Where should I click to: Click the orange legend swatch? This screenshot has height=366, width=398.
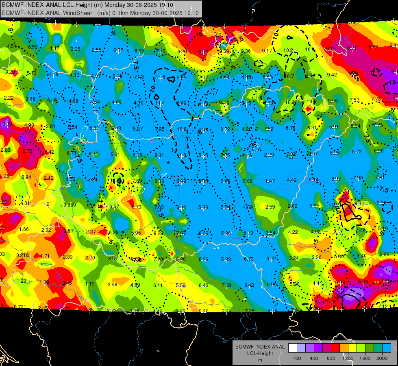pyautogui.click(x=344, y=348)
